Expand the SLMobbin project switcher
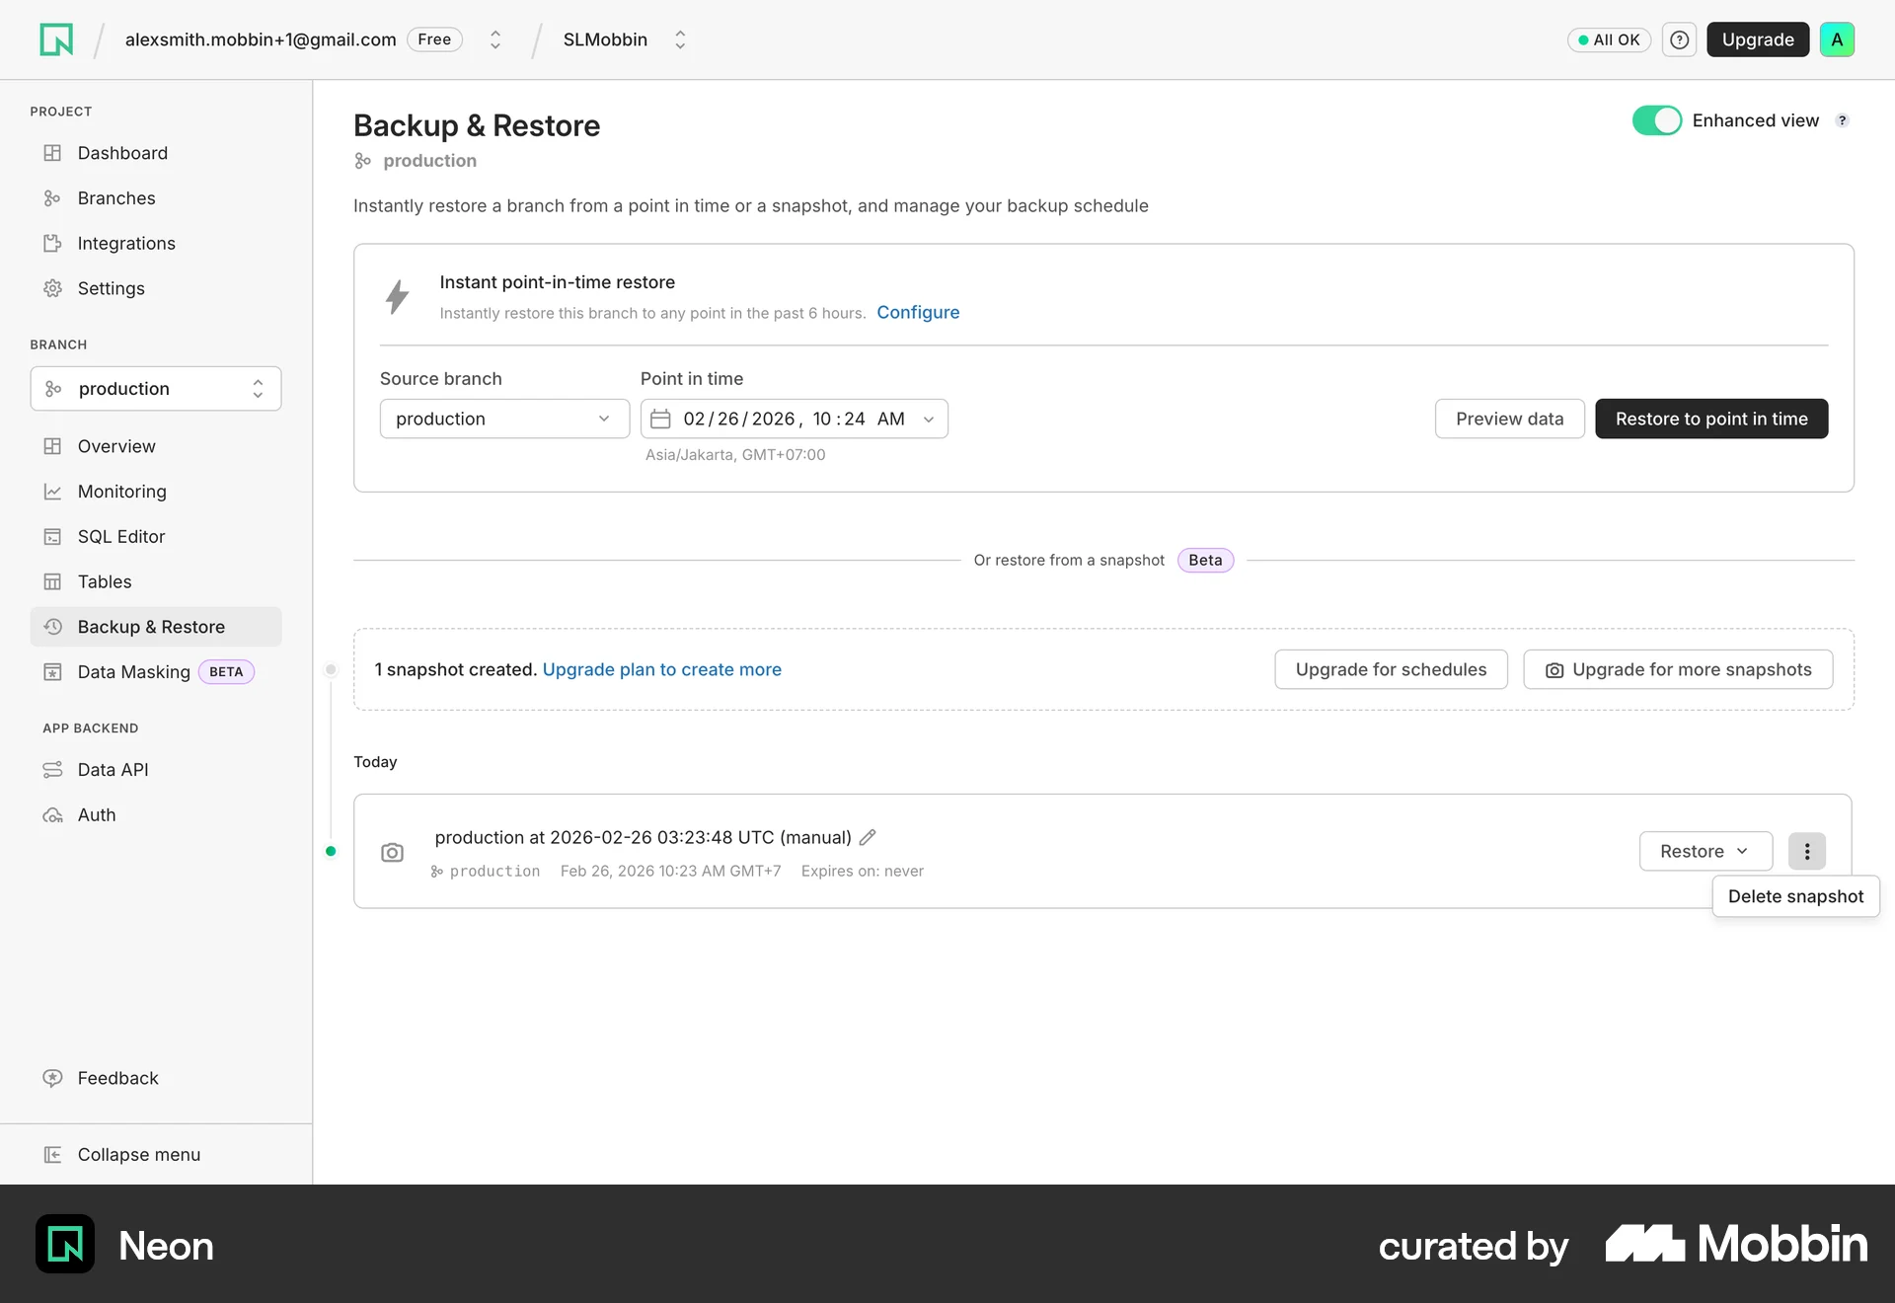This screenshot has height=1303, width=1895. pos(680,39)
